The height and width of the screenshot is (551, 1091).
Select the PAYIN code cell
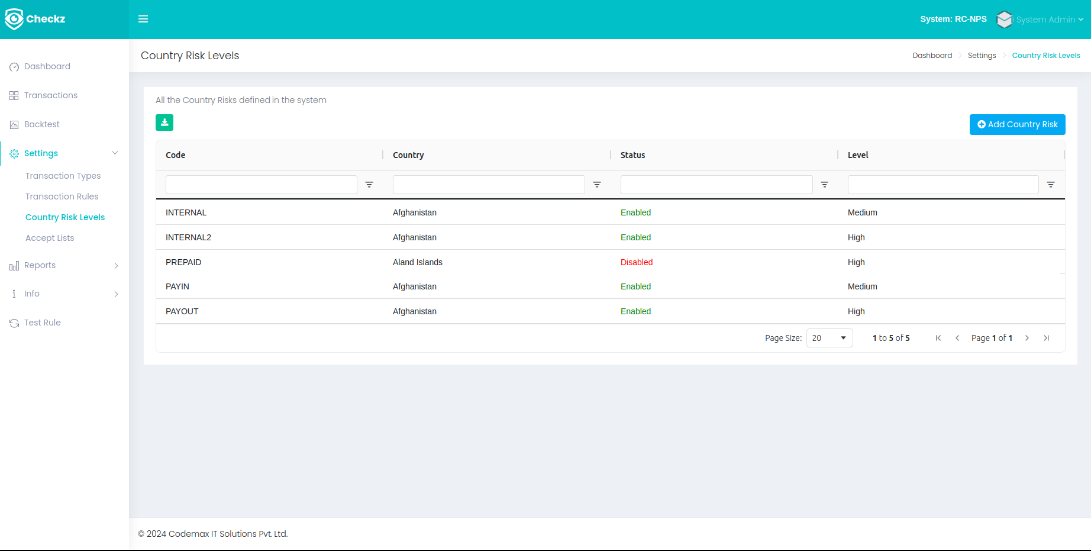coord(177,286)
